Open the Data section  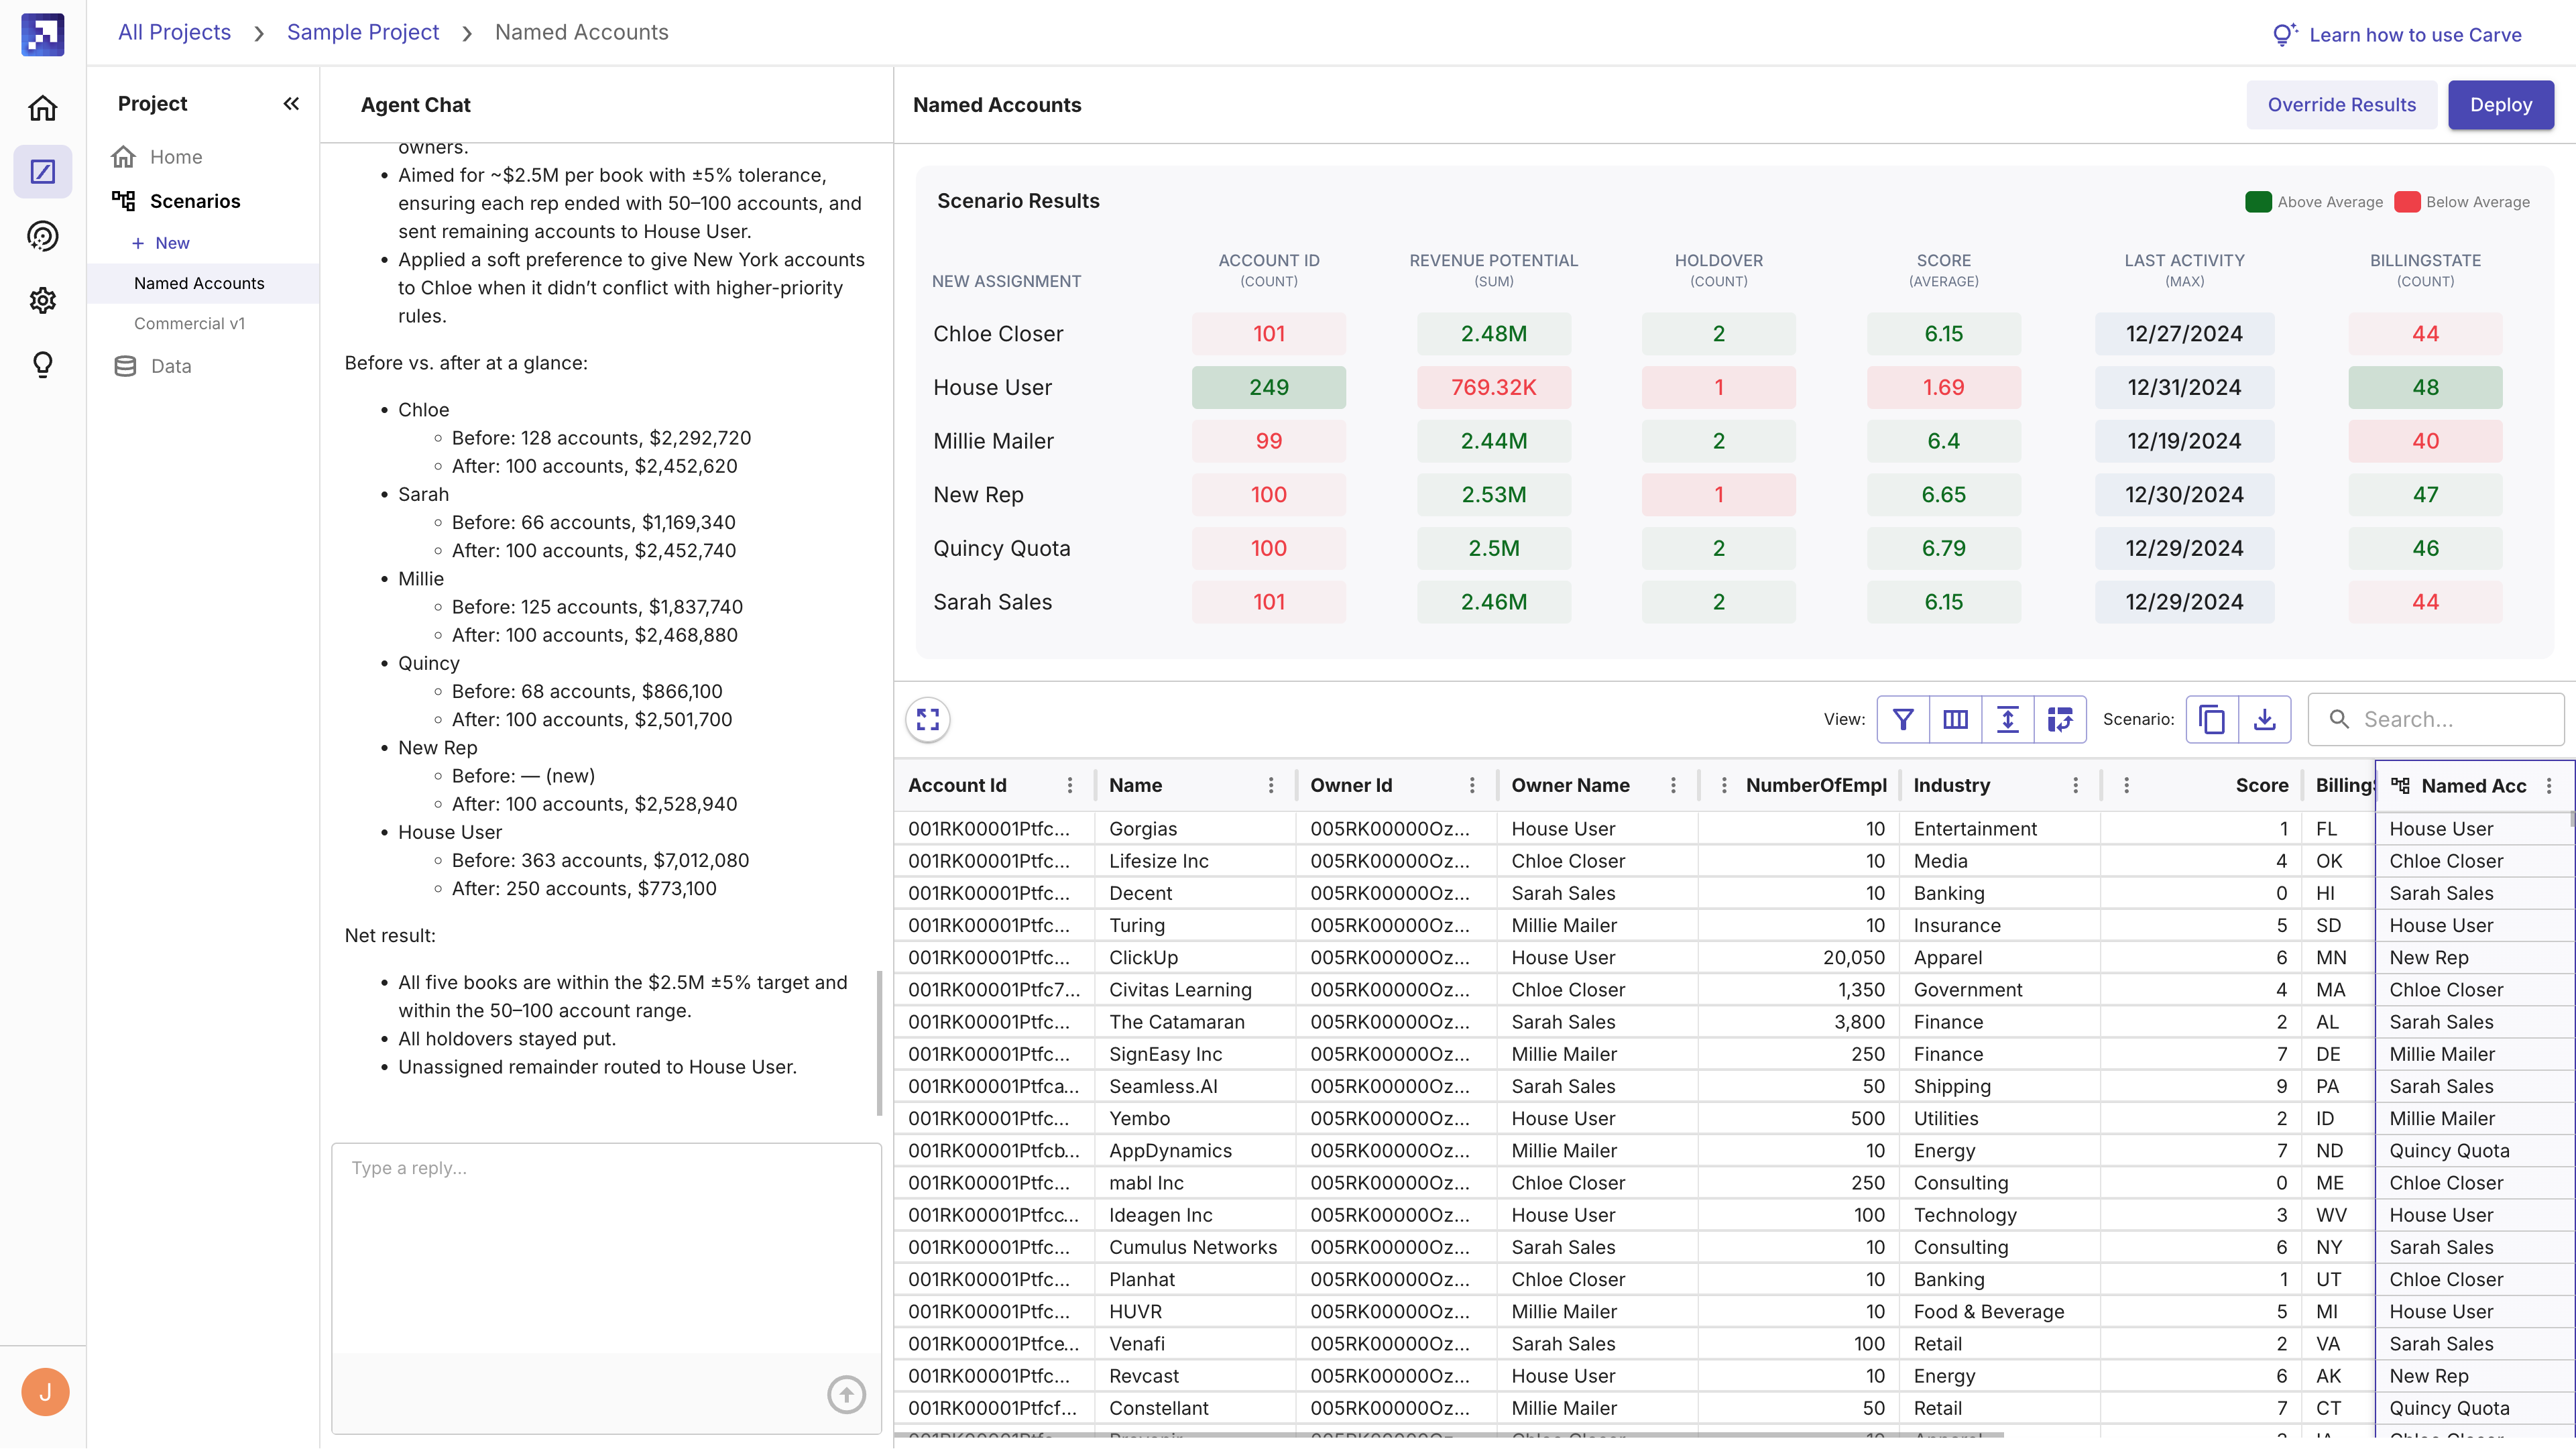click(x=170, y=366)
